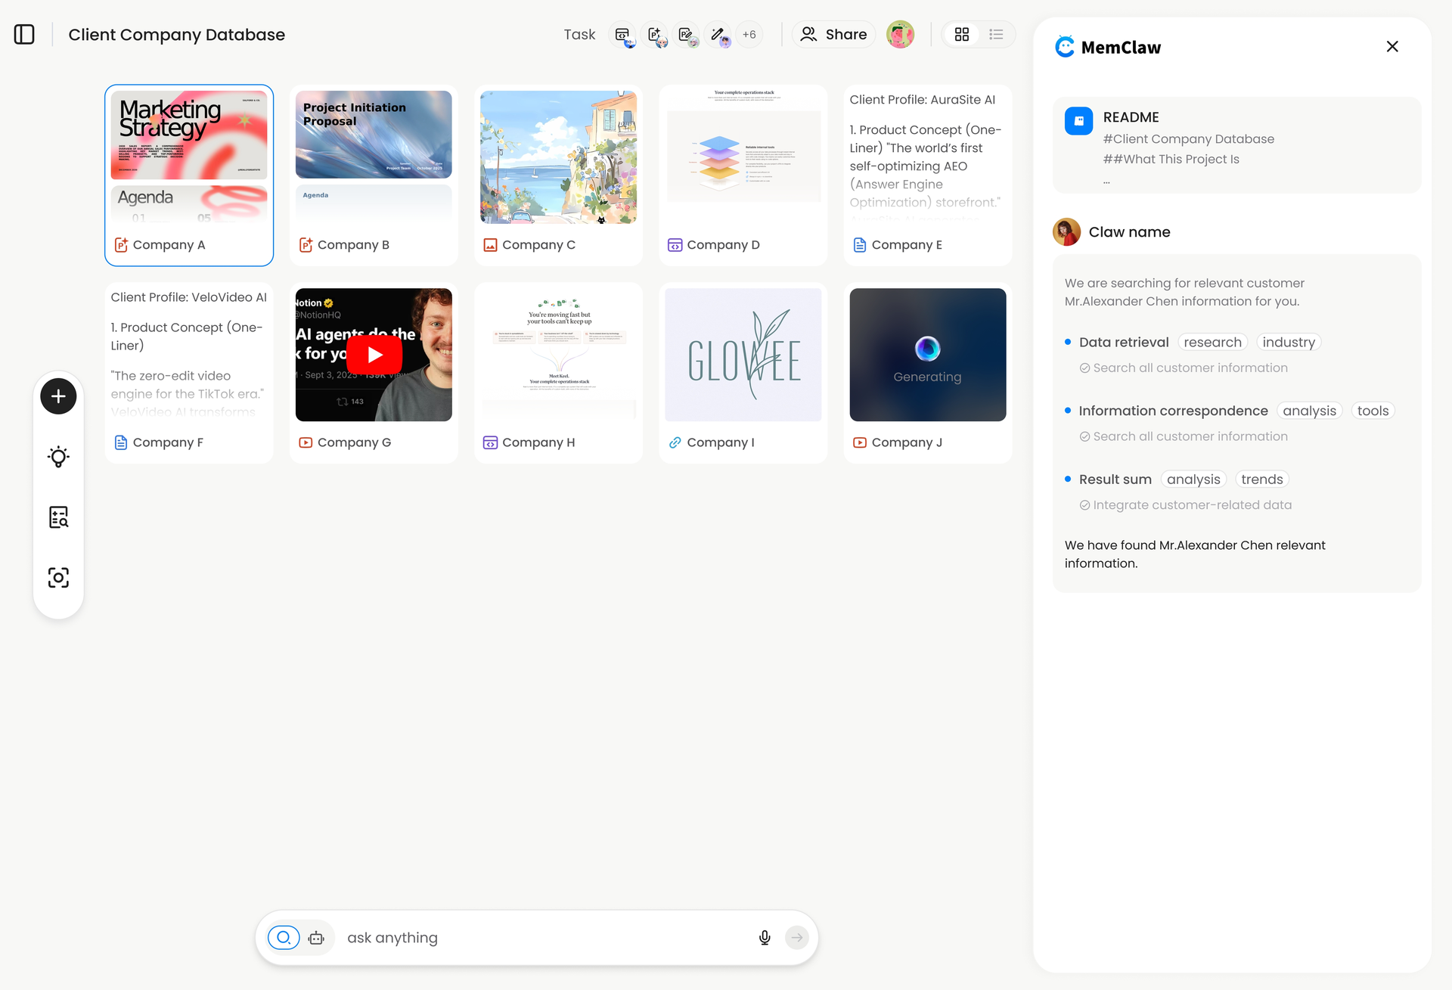Expand the +6 collaborators list
Viewport: 1452px width, 990px height.
coord(749,34)
